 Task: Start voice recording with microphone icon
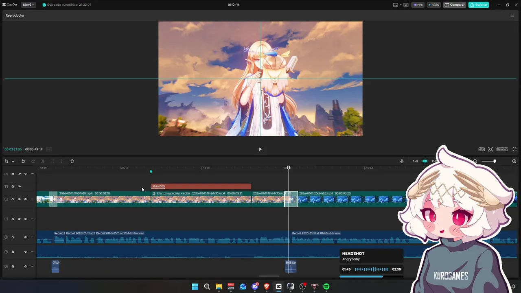pyautogui.click(x=402, y=161)
